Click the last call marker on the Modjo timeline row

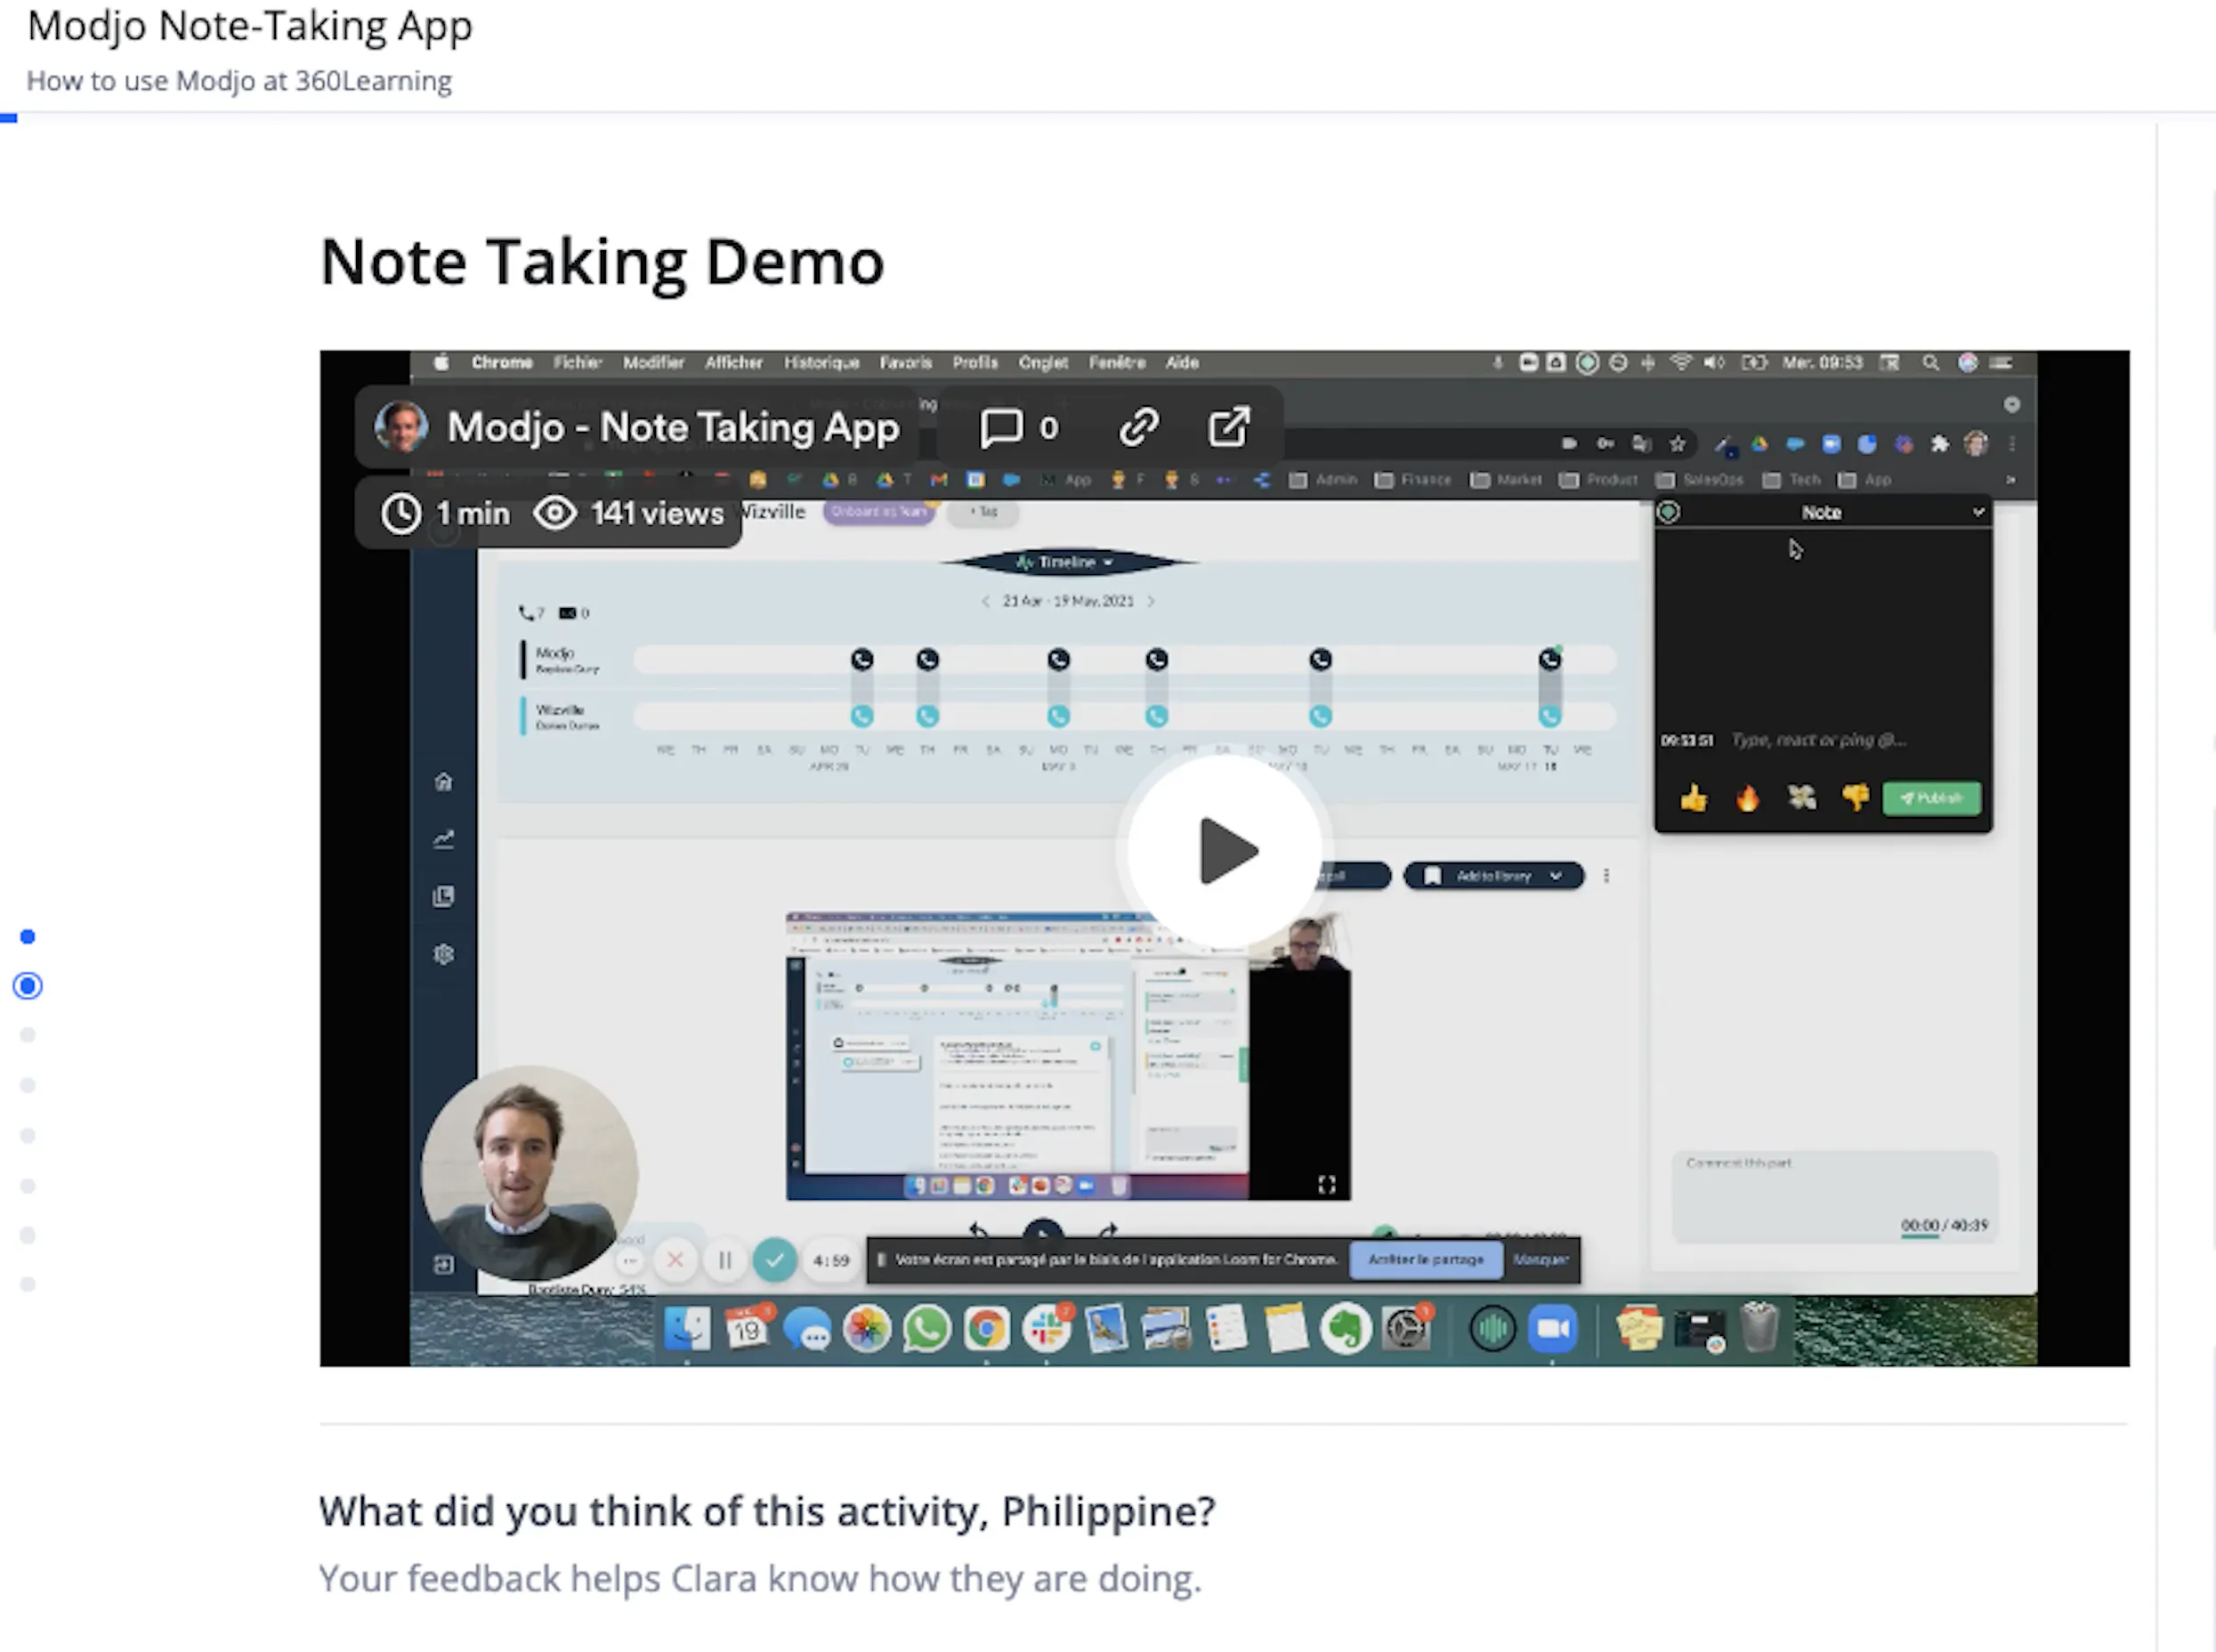[1550, 659]
